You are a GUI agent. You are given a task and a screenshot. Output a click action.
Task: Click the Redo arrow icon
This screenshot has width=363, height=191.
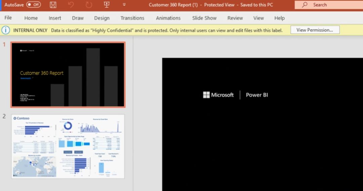(x=89, y=5)
